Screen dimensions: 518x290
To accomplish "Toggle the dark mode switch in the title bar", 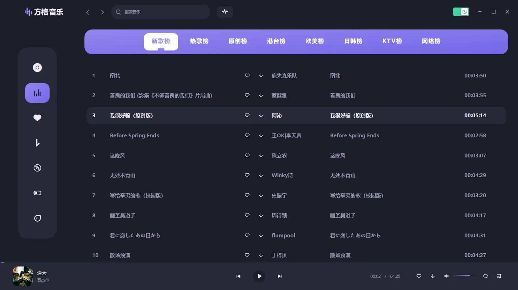I will tap(461, 12).
